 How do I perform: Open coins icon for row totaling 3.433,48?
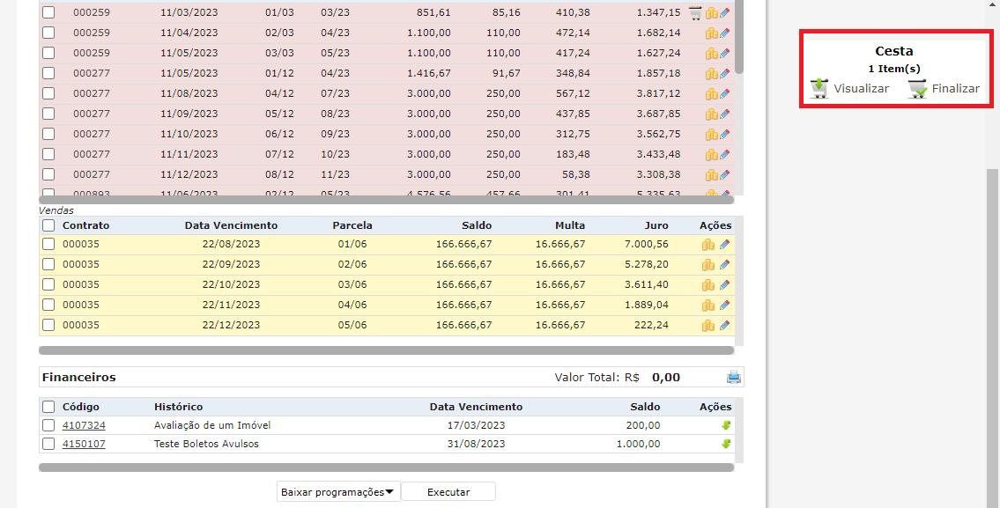point(711,155)
